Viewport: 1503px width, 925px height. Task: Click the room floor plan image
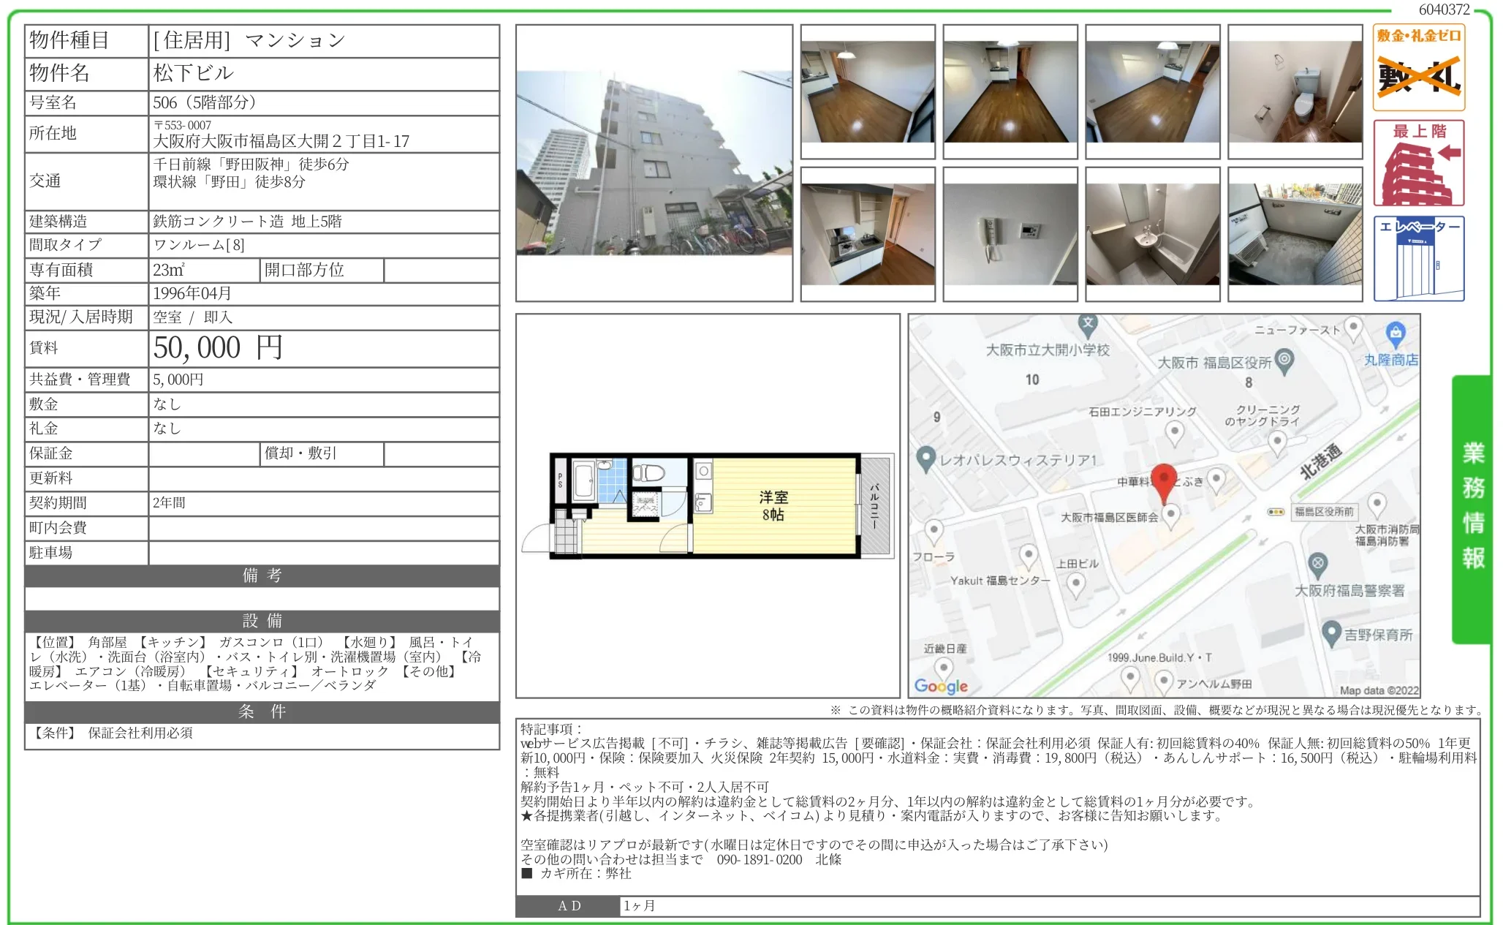(707, 505)
